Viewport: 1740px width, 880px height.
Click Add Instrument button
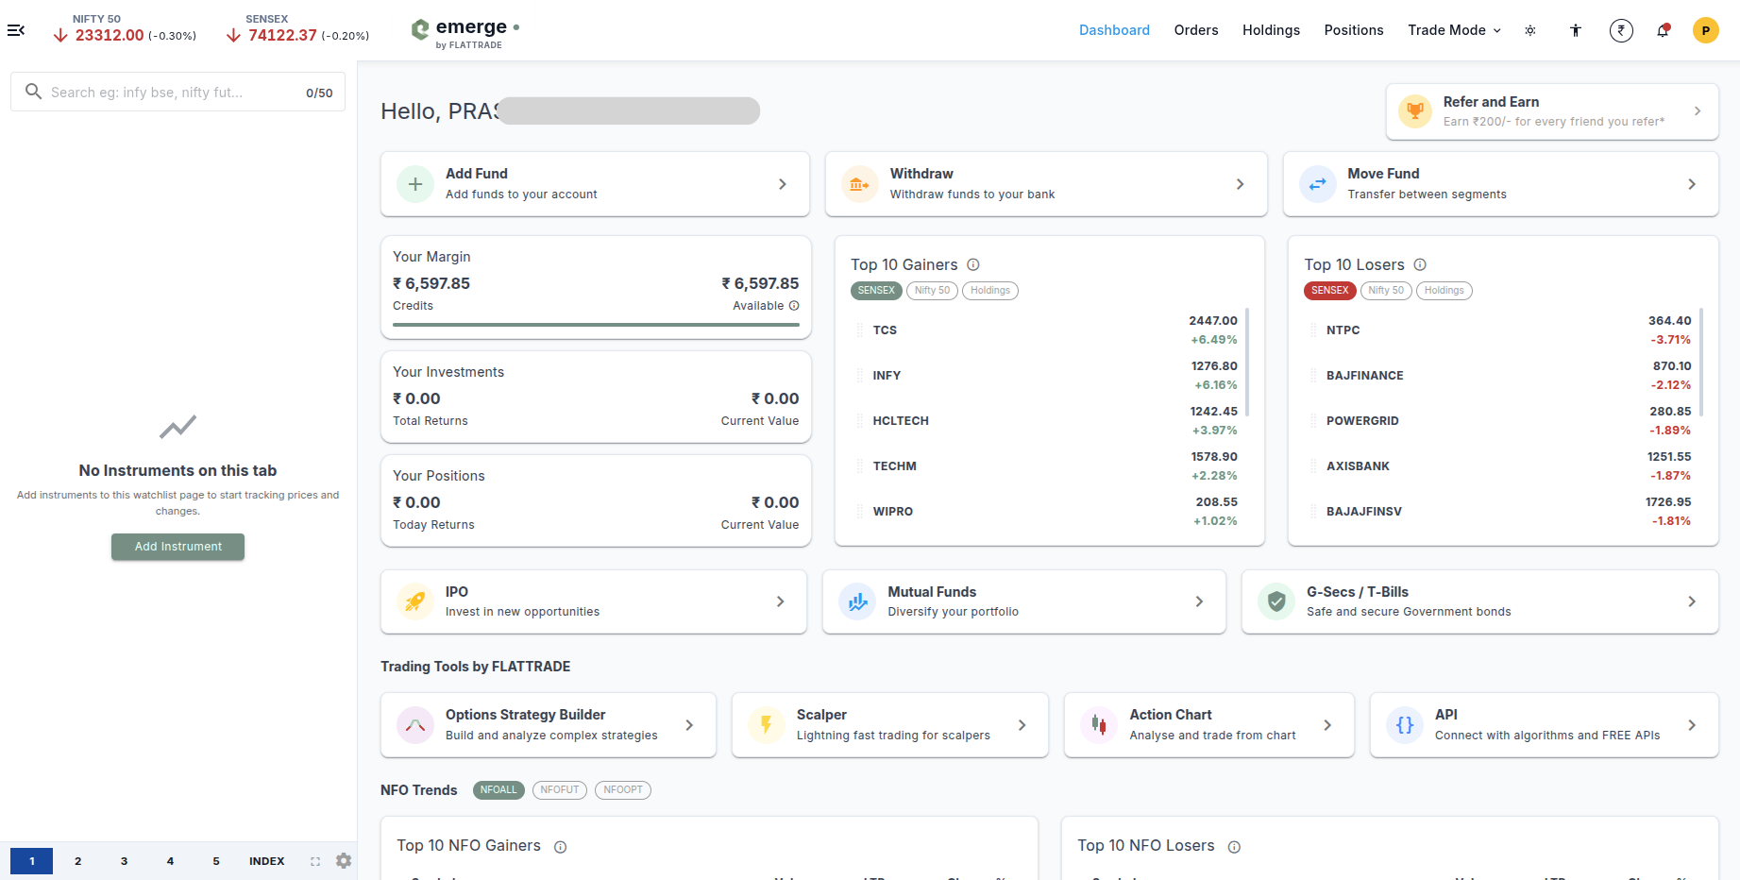point(177,547)
